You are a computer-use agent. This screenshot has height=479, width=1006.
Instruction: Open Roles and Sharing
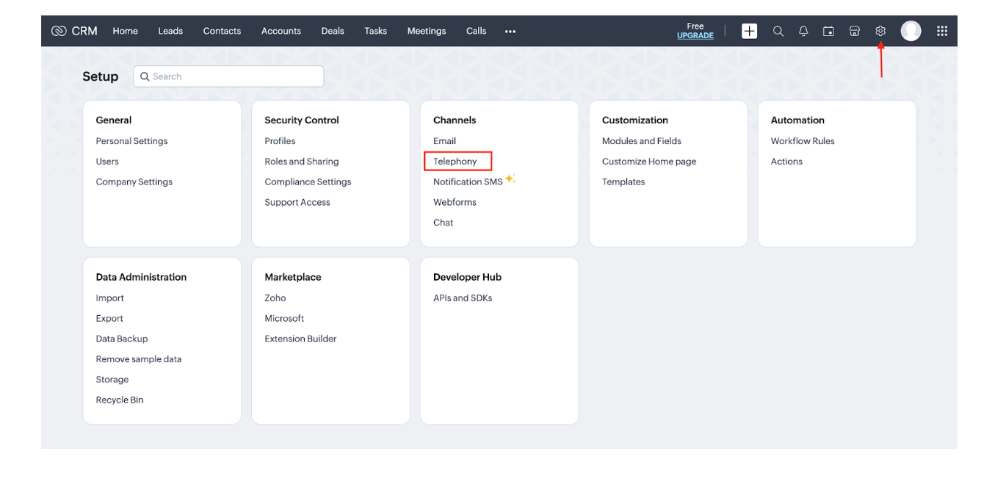302,162
